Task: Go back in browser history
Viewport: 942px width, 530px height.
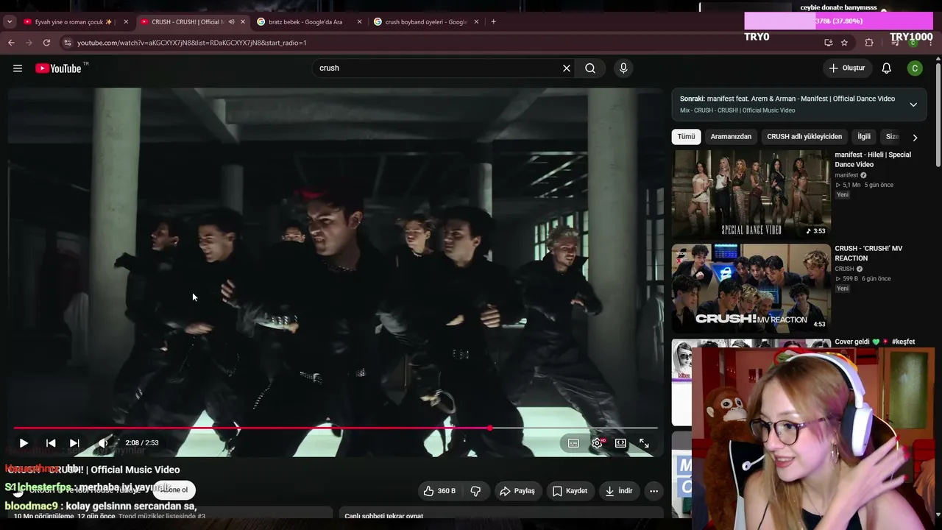Action: 12,43
